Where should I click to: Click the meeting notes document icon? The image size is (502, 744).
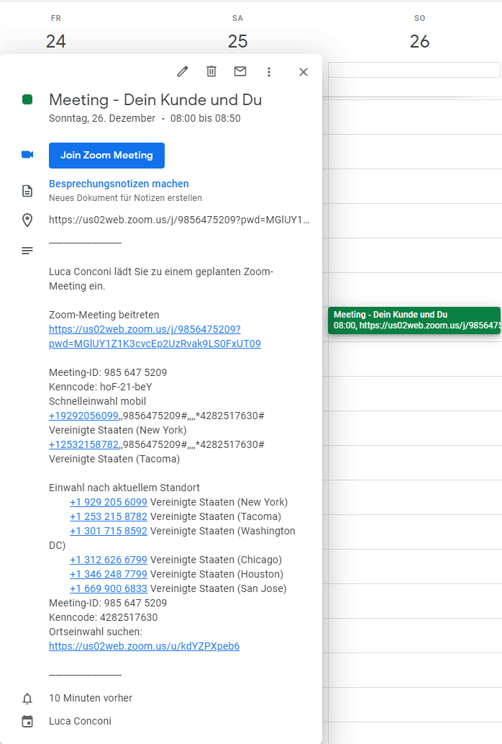[x=27, y=191]
